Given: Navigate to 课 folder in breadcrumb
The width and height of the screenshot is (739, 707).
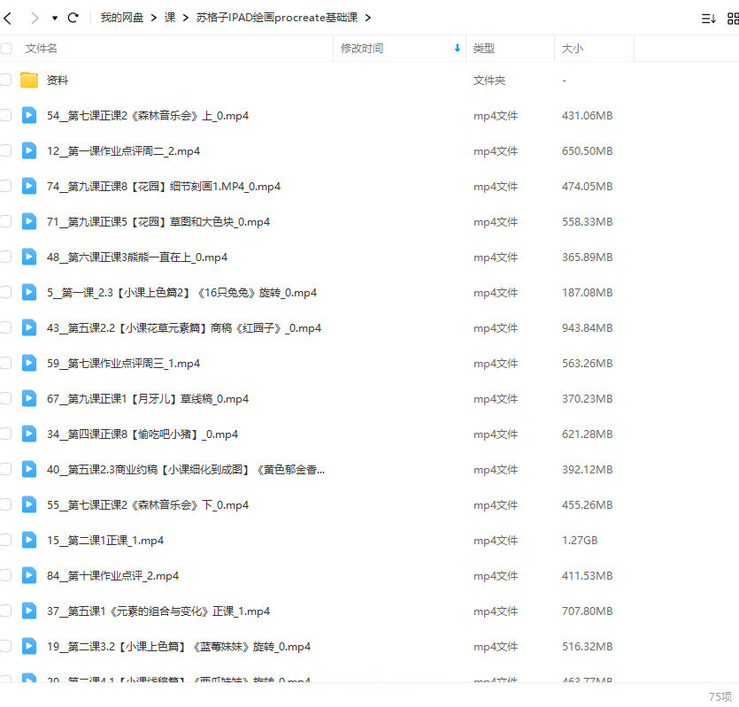Looking at the screenshot, I should click(170, 18).
